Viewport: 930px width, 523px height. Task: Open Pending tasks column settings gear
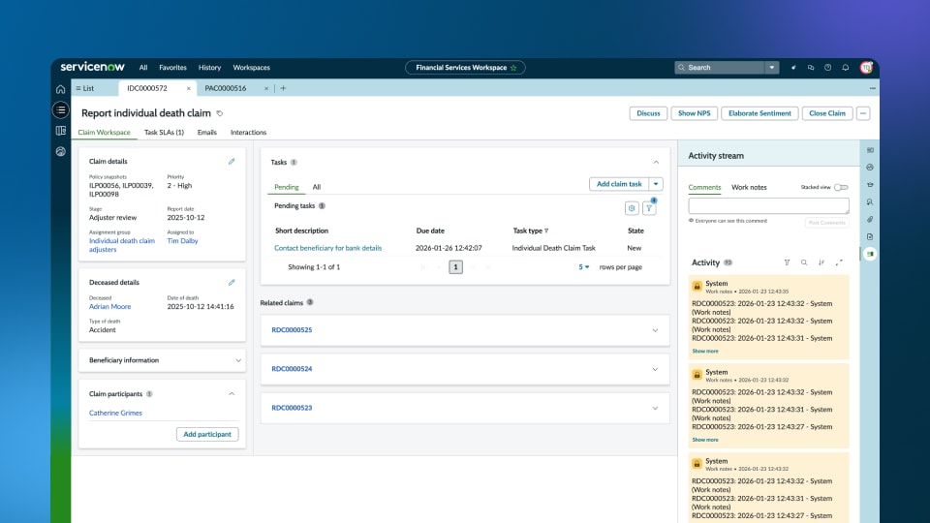coord(632,208)
